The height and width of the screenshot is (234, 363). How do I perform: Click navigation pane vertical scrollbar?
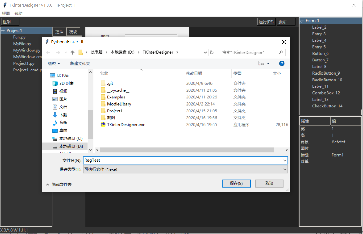coord(90,124)
